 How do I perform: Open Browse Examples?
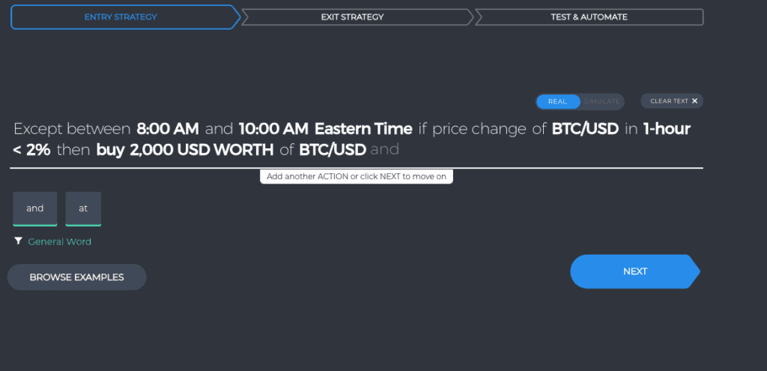coord(77,277)
